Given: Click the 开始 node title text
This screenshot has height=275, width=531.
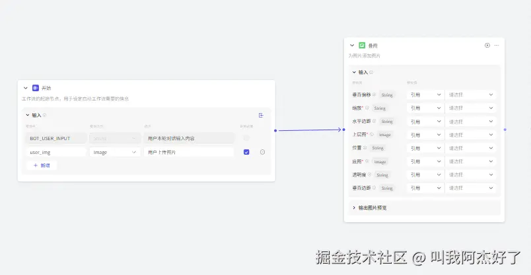Looking at the screenshot, I should pyautogui.click(x=46, y=88).
